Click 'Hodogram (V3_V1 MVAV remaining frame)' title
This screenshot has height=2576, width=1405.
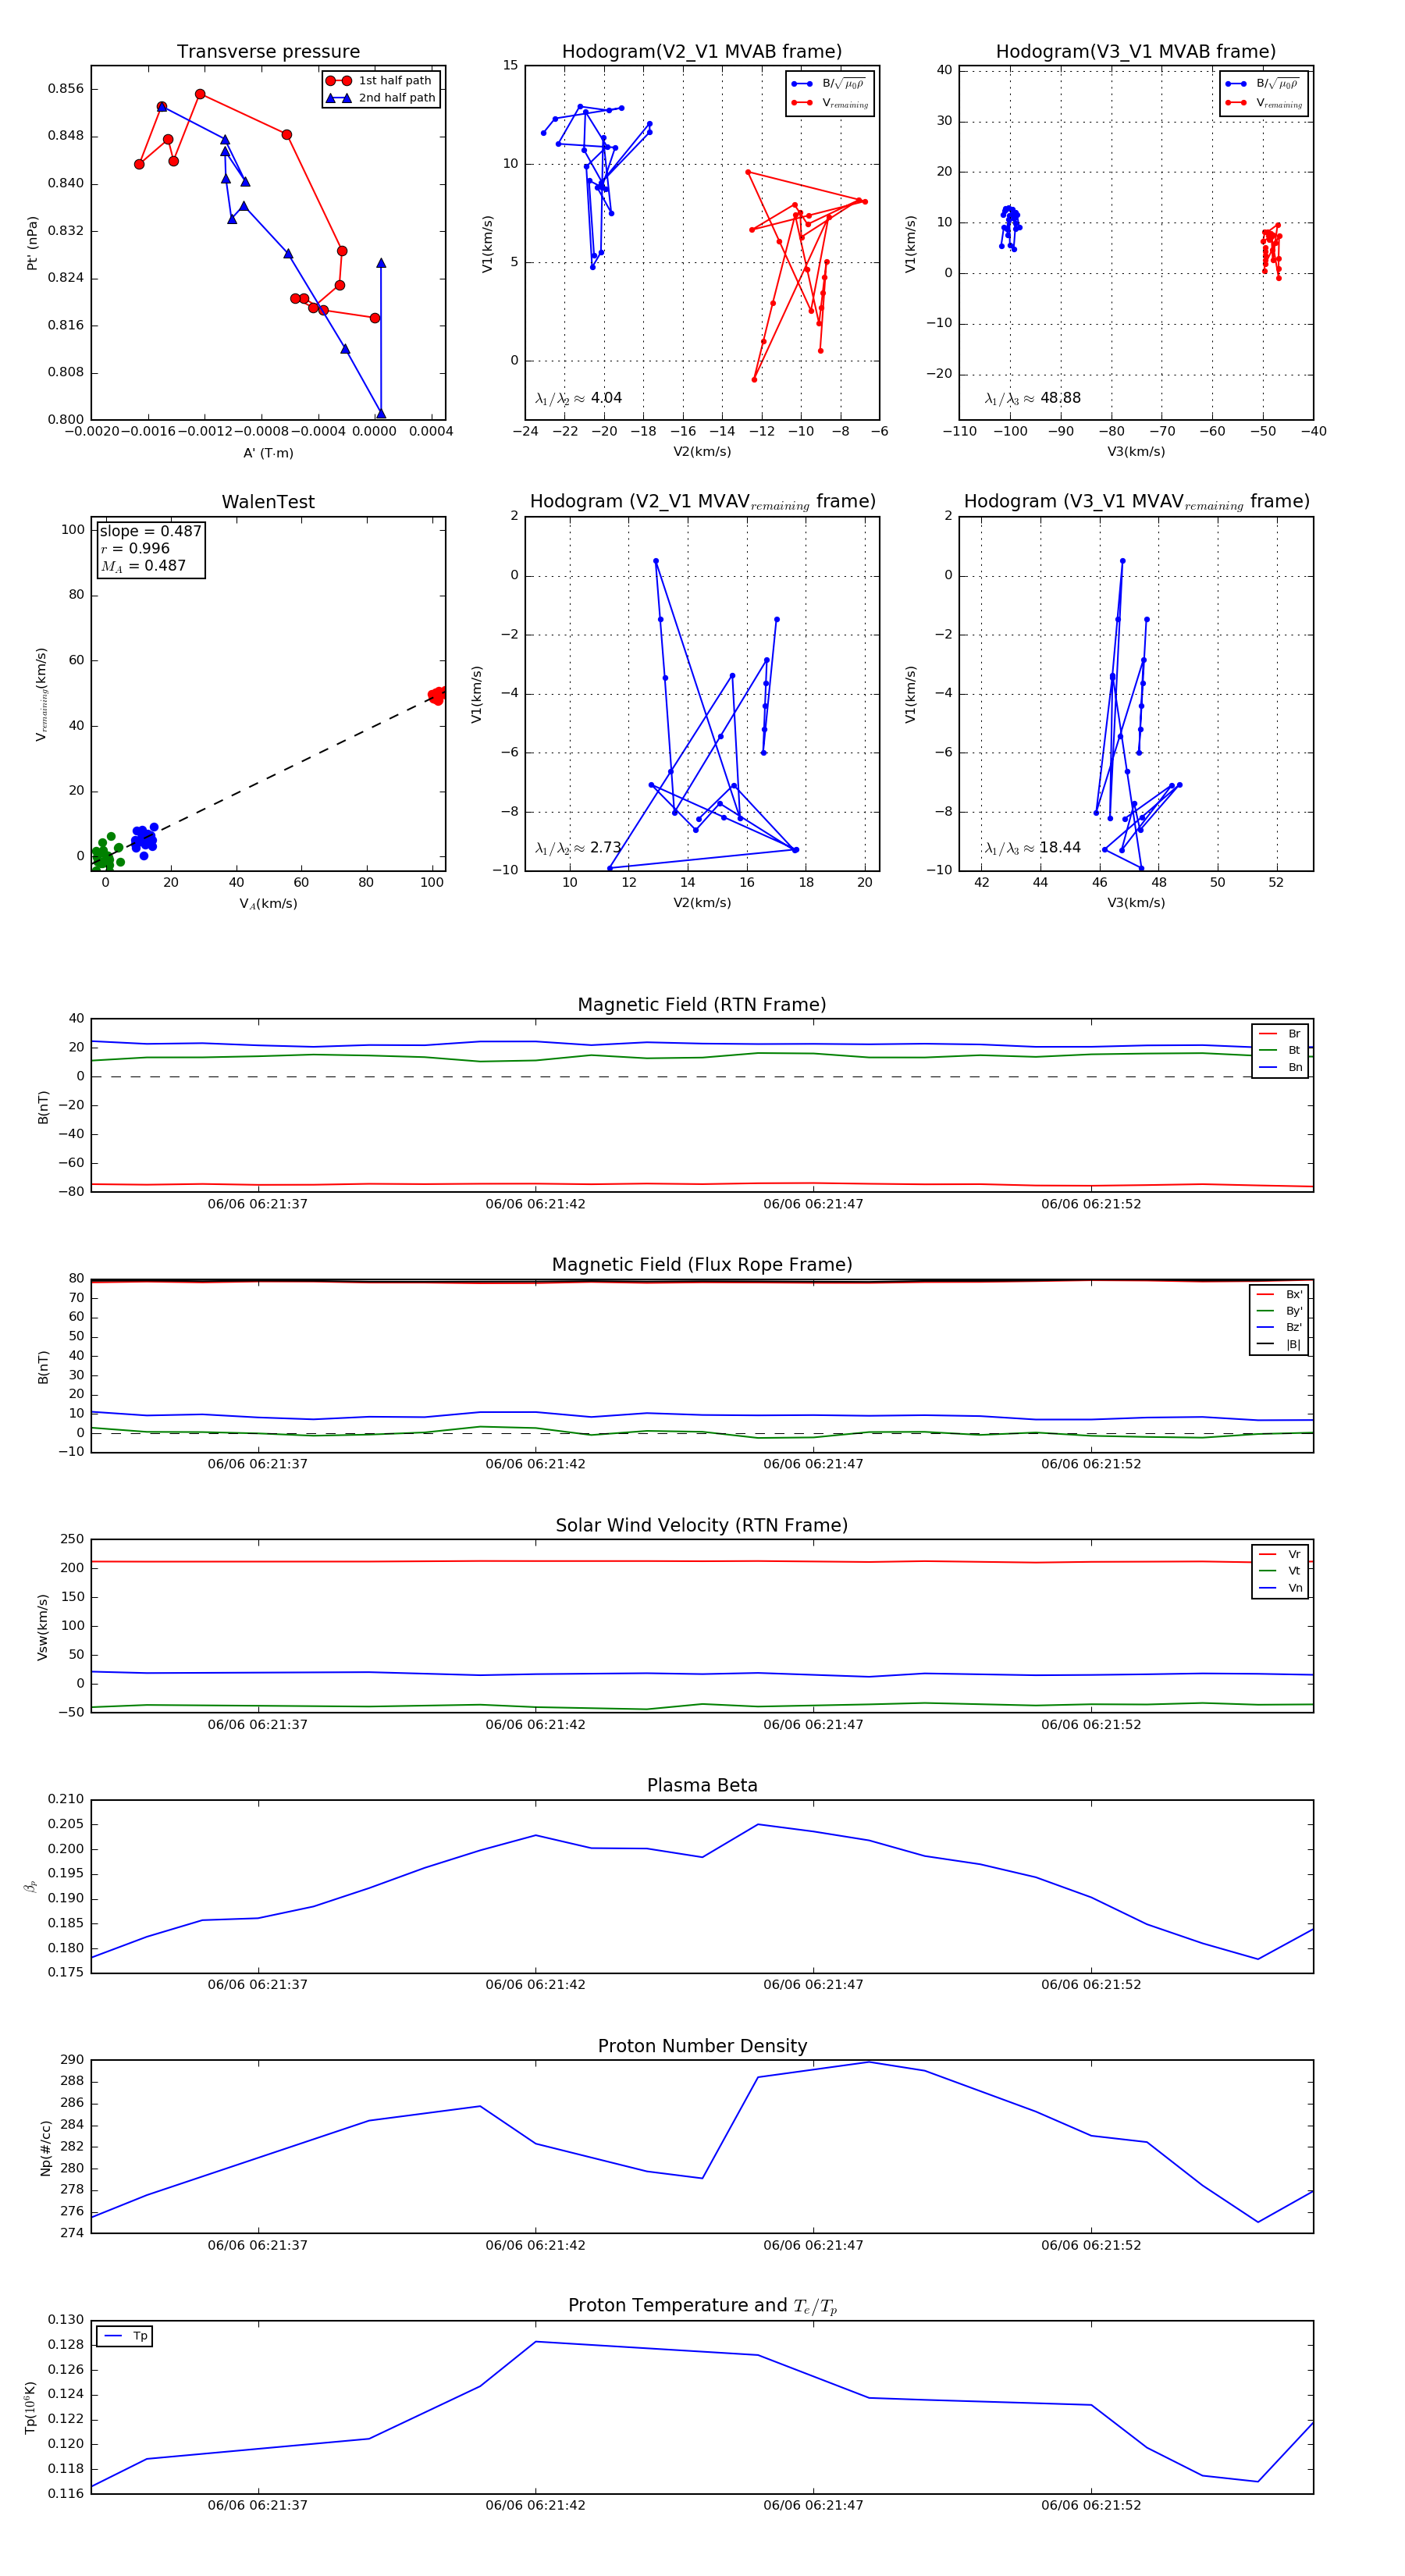tap(1136, 502)
